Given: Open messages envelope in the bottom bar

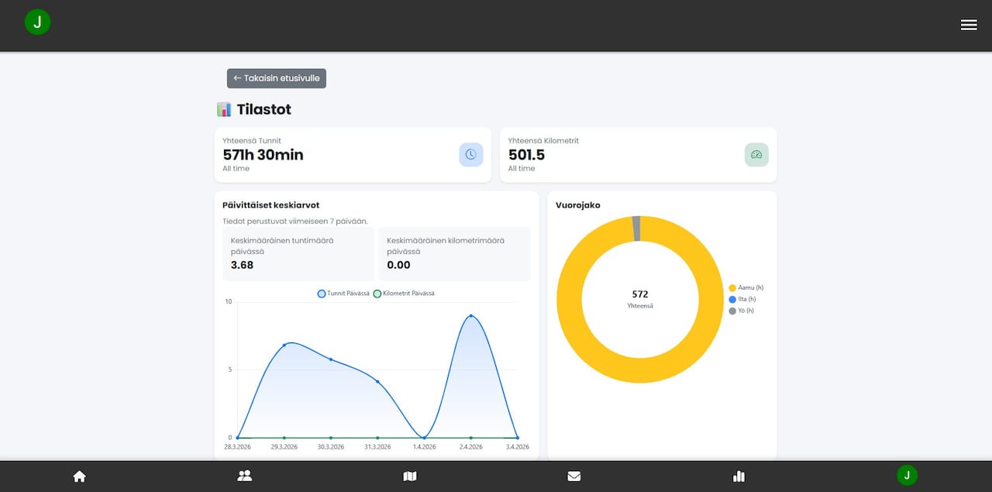Looking at the screenshot, I should coord(573,476).
